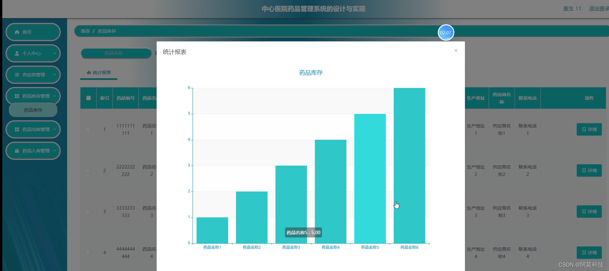Click the grid icon beside 药品出库管理

(x=17, y=130)
